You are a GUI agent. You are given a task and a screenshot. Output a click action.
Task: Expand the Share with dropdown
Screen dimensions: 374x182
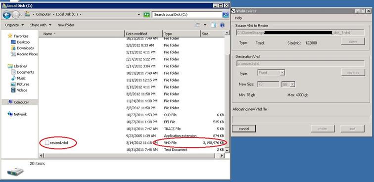41,25
